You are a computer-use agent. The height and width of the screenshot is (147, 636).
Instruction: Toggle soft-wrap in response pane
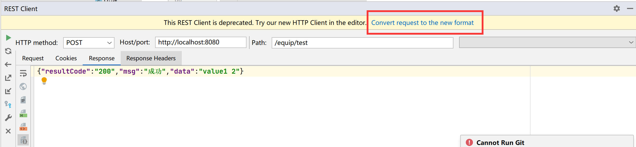(23, 73)
